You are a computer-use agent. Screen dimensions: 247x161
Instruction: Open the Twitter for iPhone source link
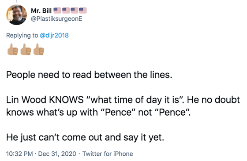click(108, 154)
